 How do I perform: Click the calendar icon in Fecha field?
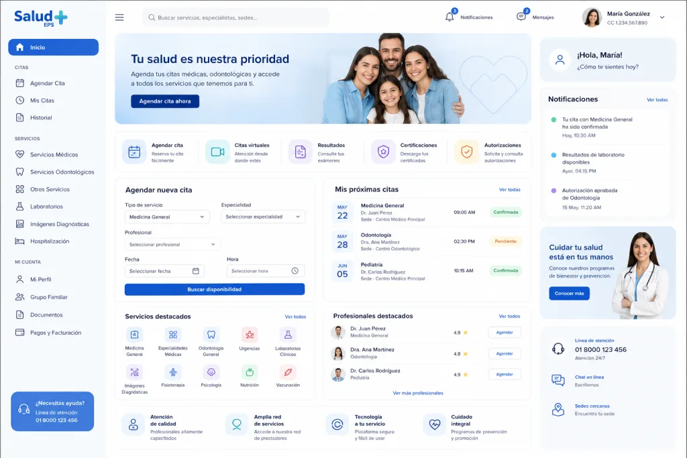(196, 271)
